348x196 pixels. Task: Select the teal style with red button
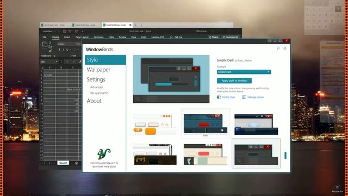[x=206, y=124]
